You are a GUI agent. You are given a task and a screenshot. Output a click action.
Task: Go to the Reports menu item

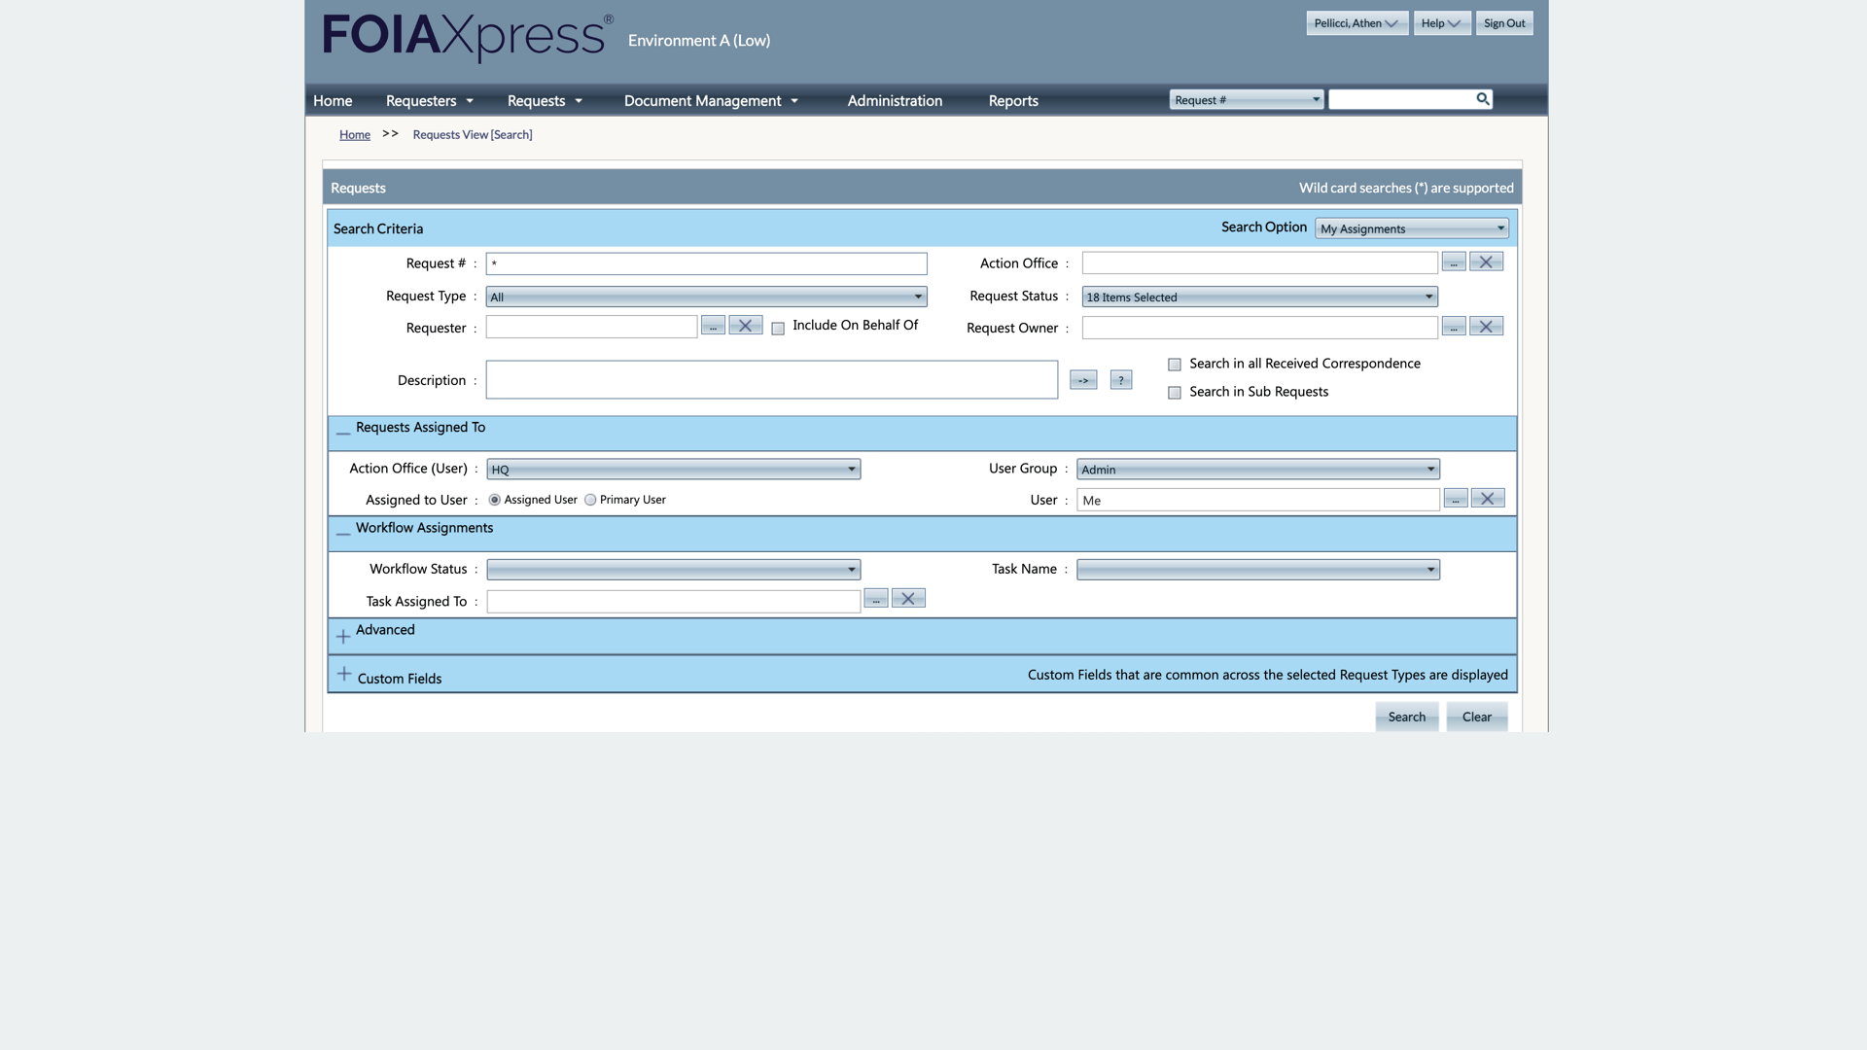1012,101
